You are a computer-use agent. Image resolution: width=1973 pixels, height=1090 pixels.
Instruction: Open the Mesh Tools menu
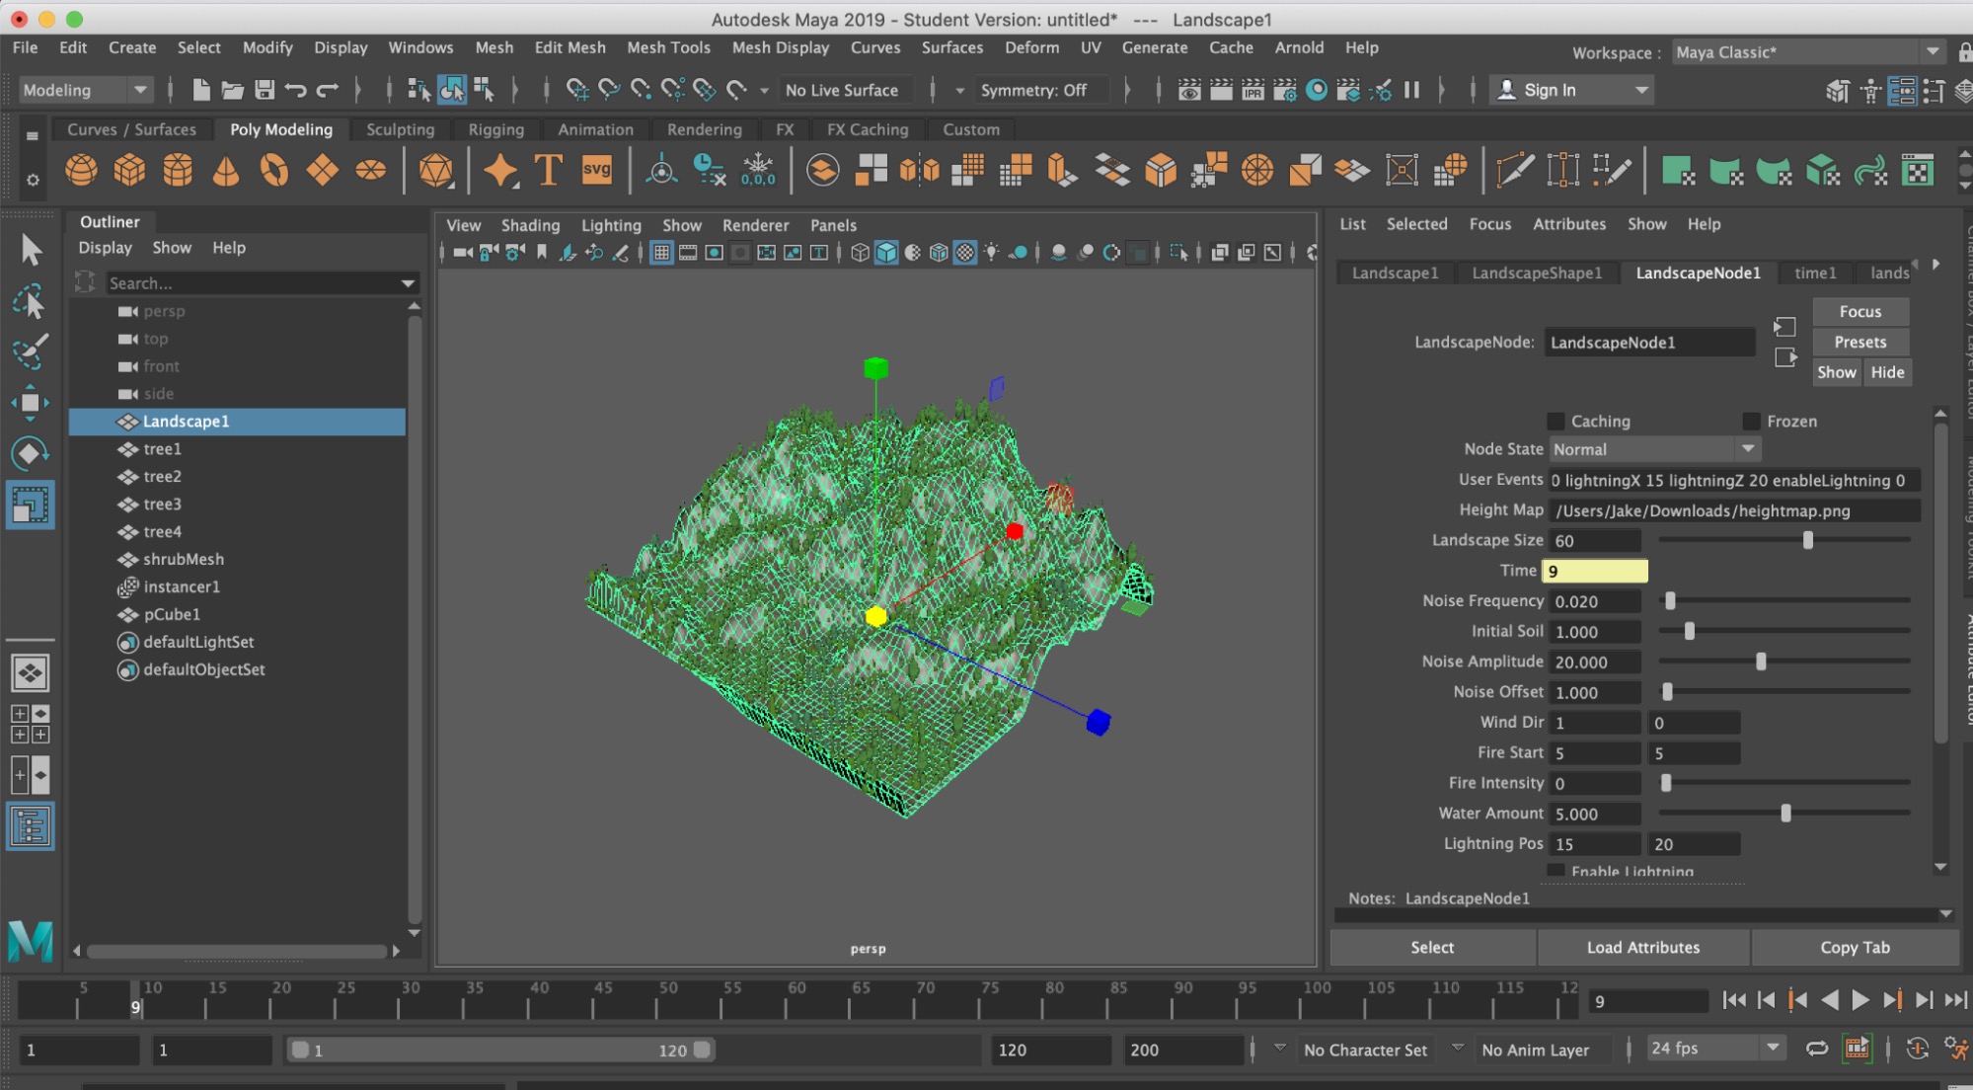point(668,47)
